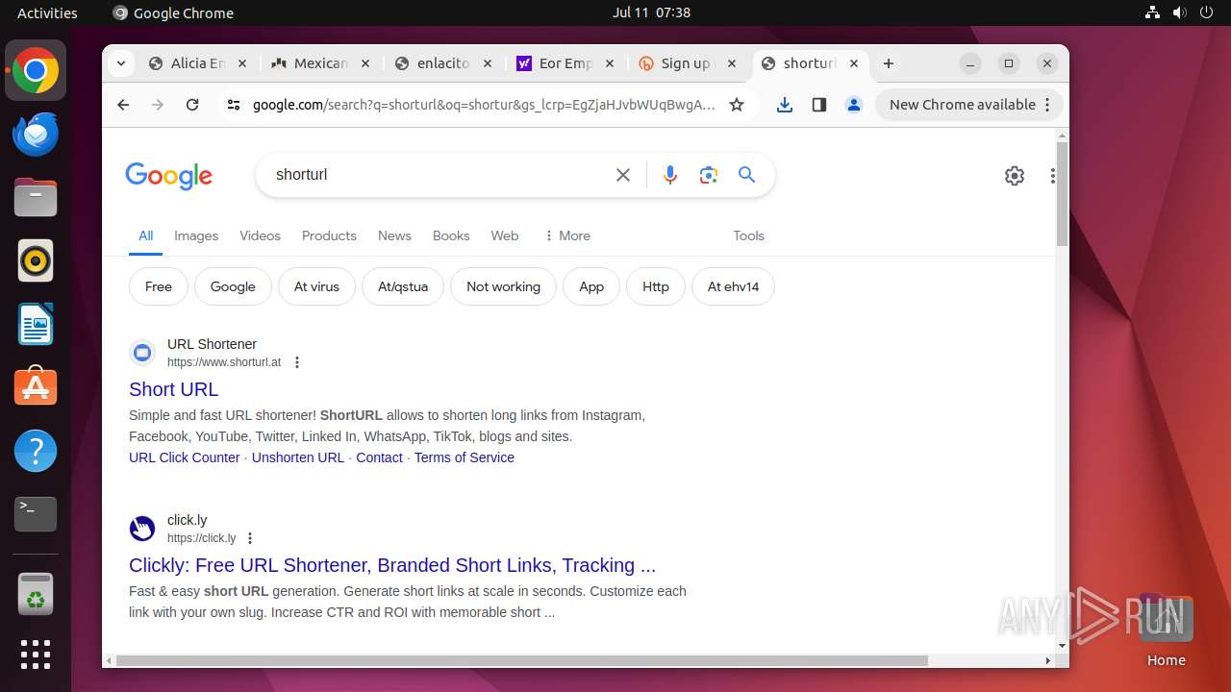Open options for click.ly result

pos(250,538)
